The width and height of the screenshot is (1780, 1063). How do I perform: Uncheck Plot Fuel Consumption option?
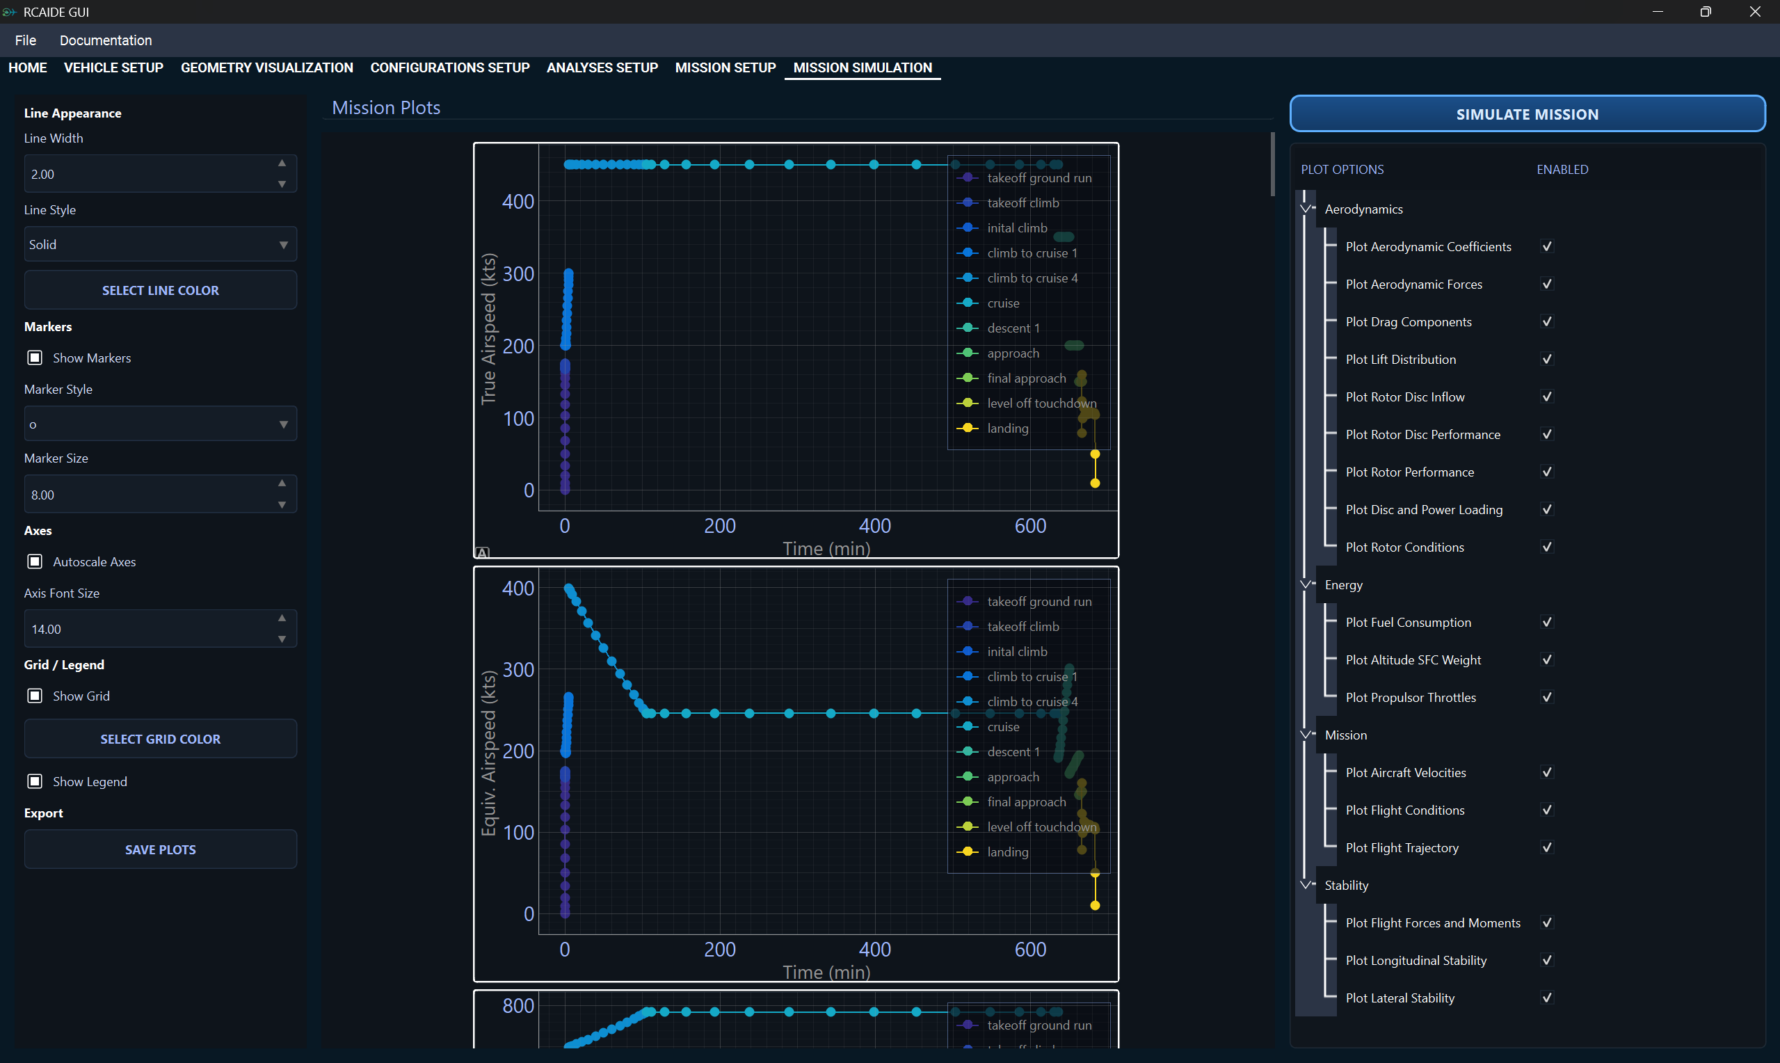click(x=1546, y=623)
